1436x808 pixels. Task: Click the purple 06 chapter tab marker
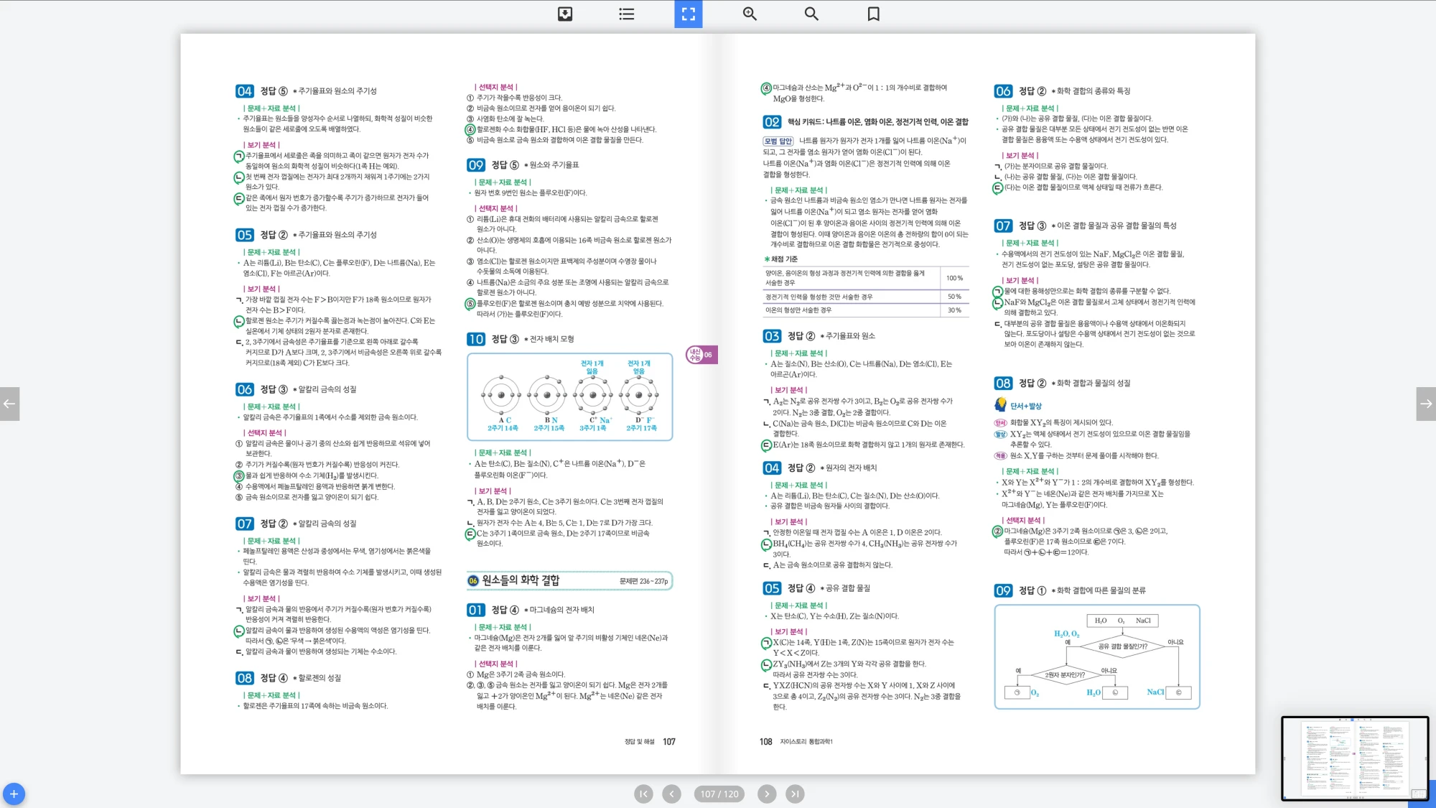coord(701,354)
